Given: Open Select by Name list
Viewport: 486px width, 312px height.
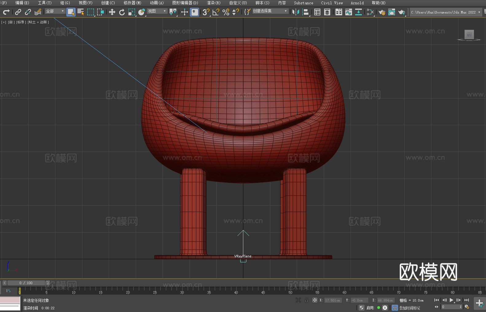Looking at the screenshot, I should [x=81, y=12].
